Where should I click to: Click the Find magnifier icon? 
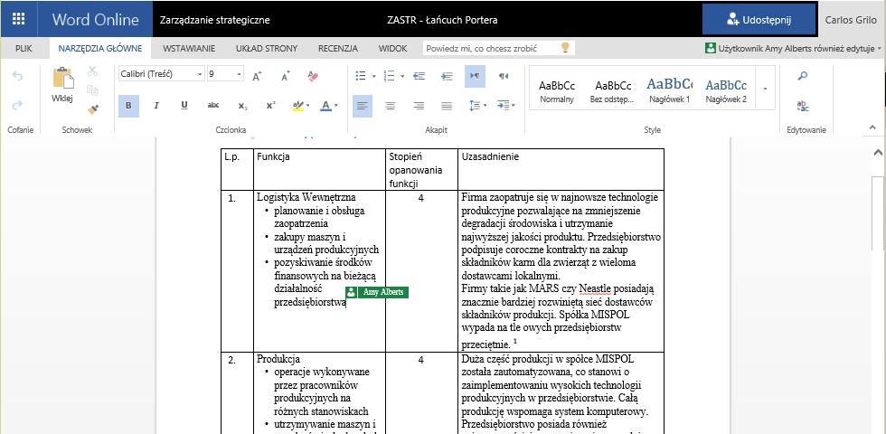(803, 76)
